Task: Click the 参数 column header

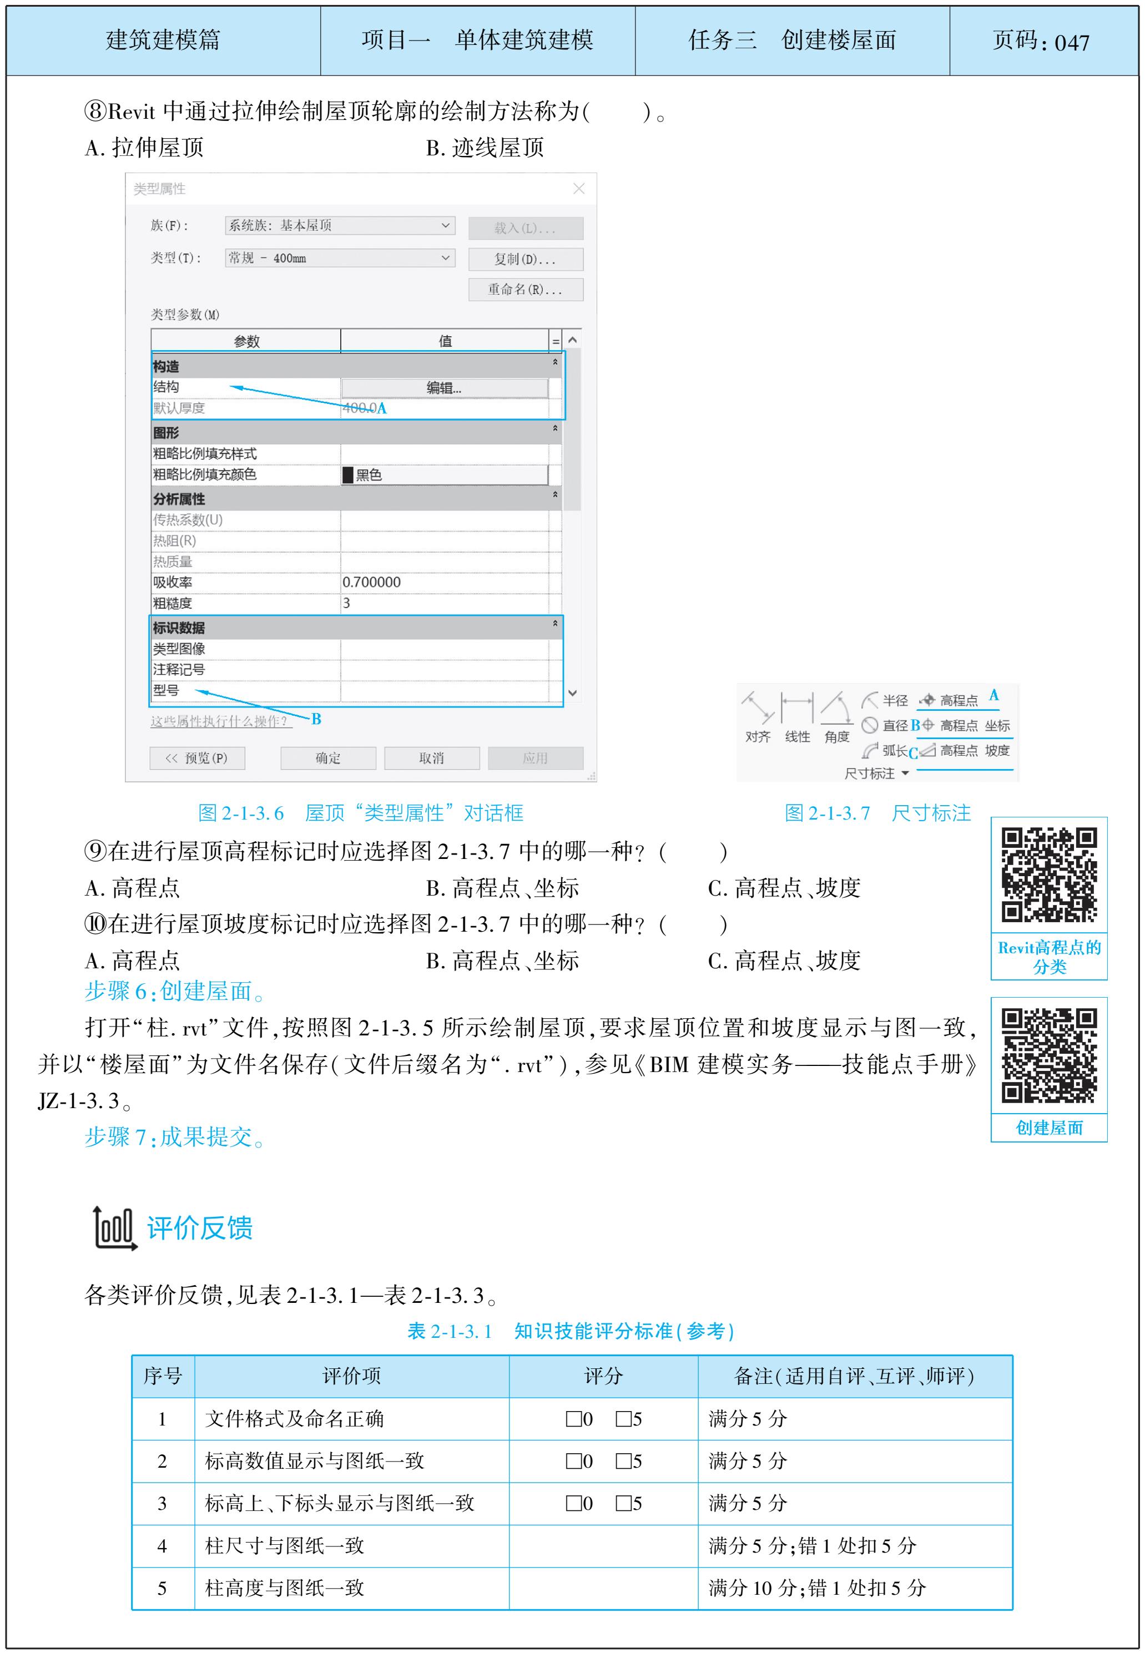Action: (246, 341)
